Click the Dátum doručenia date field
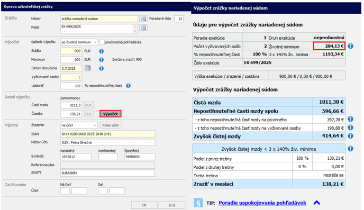Screen dimensions: 364x210 pos(71,68)
